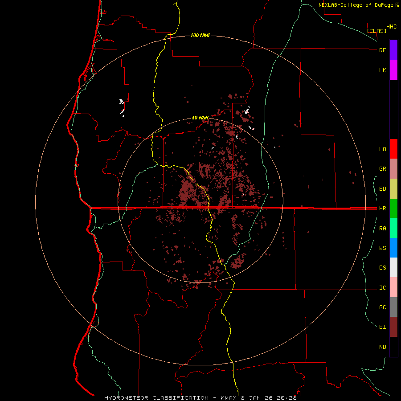401x401 pixels.
Task: Select the BD yellow legend swatch
Action: pyautogui.click(x=393, y=189)
